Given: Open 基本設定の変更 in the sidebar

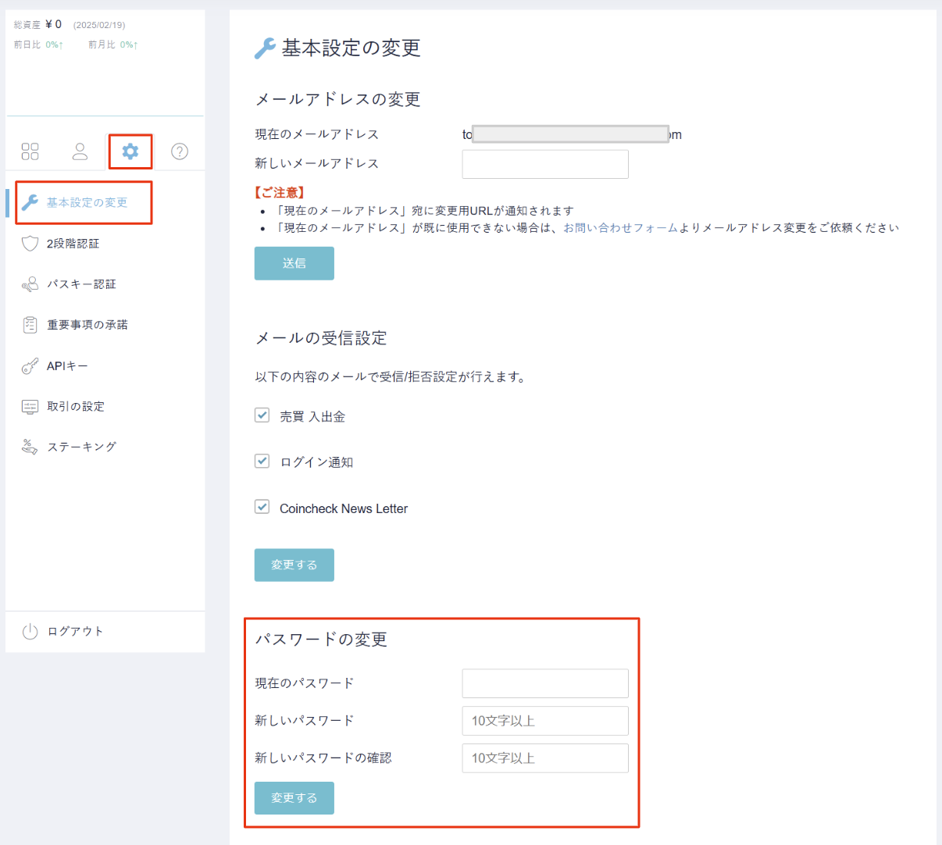Looking at the screenshot, I should point(87,203).
